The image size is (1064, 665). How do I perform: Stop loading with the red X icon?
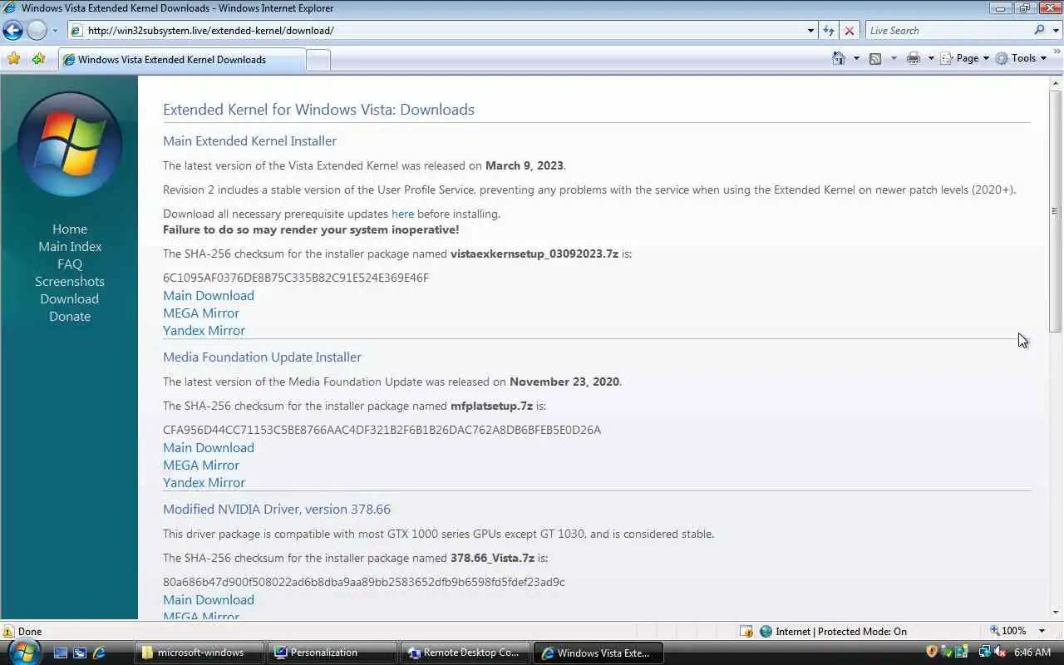tap(849, 31)
